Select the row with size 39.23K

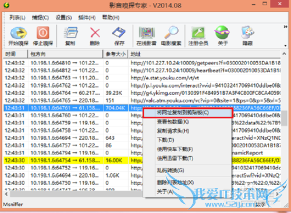(x=142, y=93)
